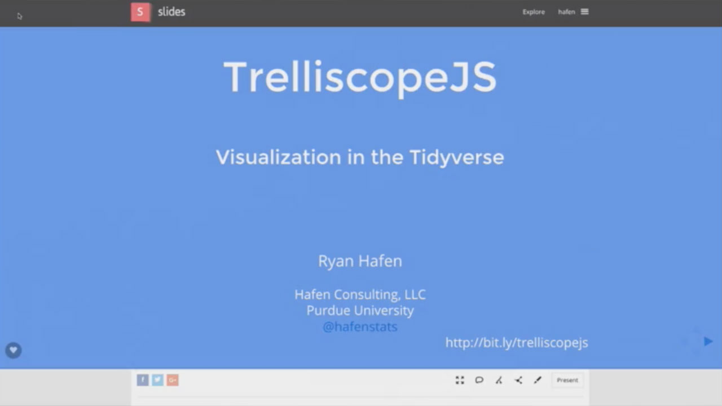722x406 pixels.
Task: Follow the @hafenstats link
Action: point(360,326)
